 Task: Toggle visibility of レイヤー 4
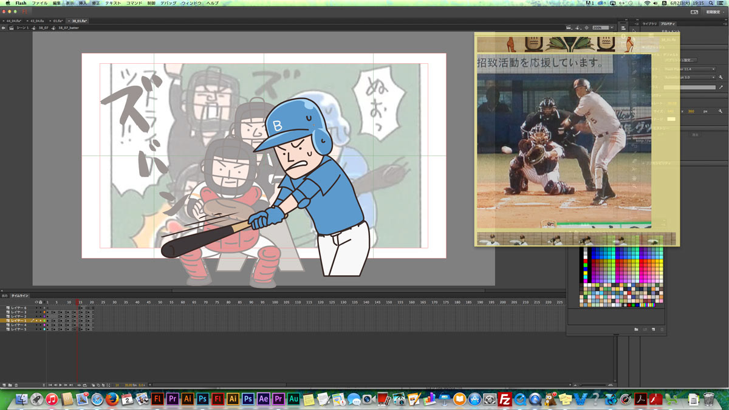(x=36, y=325)
